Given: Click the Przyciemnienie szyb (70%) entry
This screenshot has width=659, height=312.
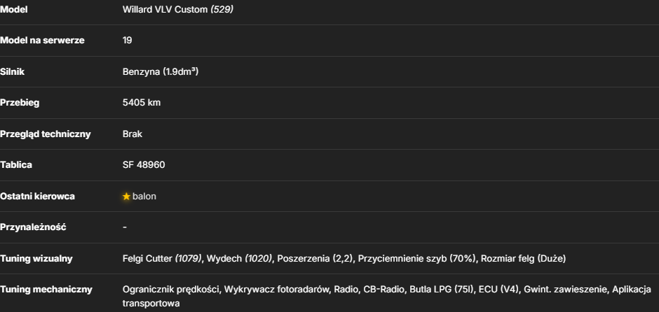Looking at the screenshot, I should 418,258.
